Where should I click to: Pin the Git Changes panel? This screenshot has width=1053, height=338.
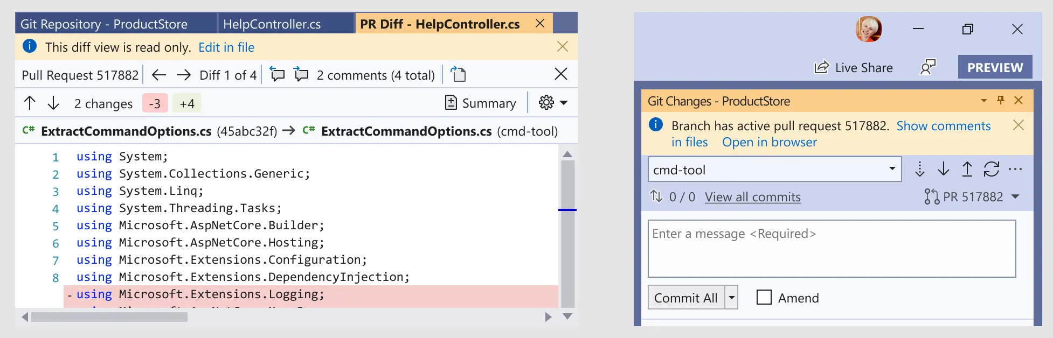(1001, 100)
